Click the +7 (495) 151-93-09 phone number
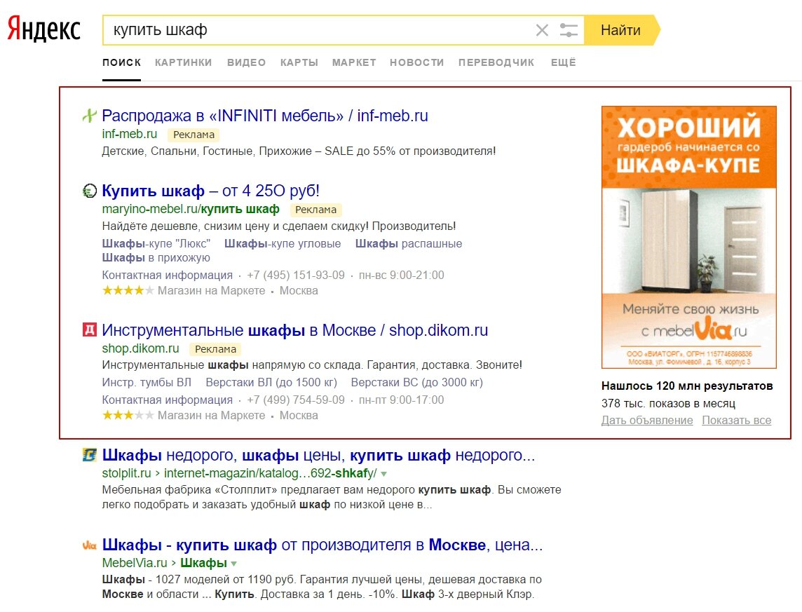The height and width of the screenshot is (612, 802). point(296,275)
